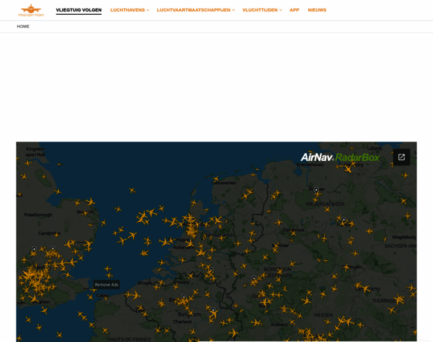This screenshot has width=433, height=342.
Task: Click the airplane below the Kingston upon Hull label
Action: tap(28, 162)
